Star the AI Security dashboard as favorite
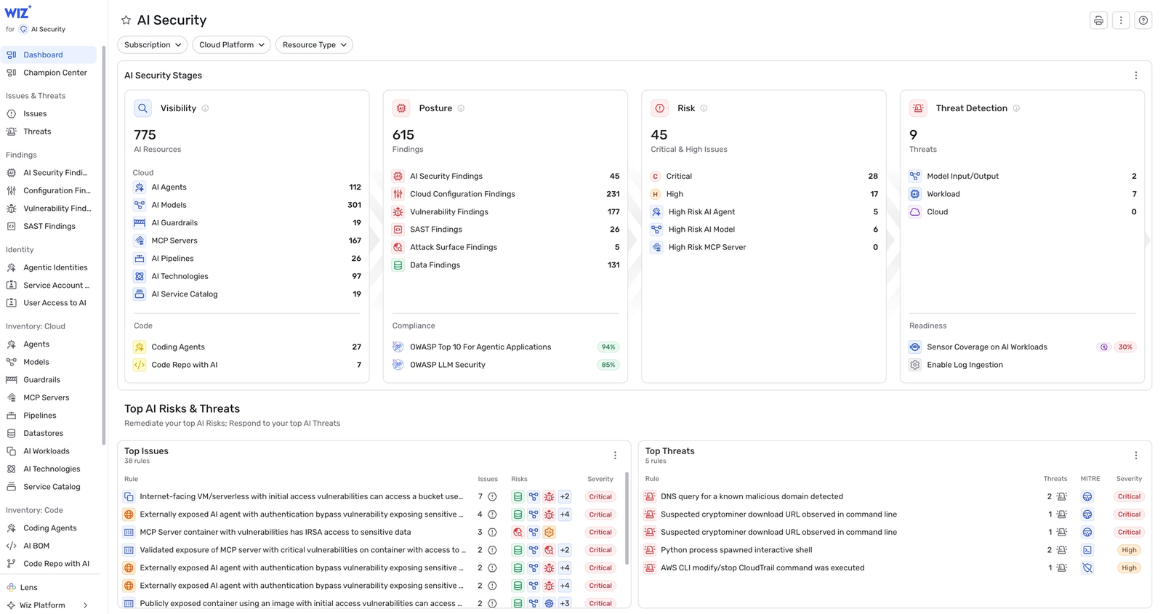This screenshot has height=614, width=1163. point(126,20)
